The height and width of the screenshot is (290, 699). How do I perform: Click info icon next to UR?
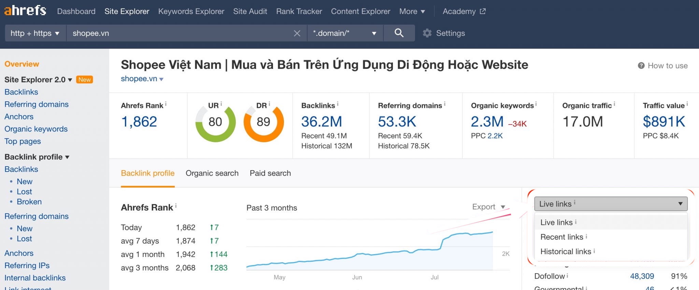(x=221, y=104)
